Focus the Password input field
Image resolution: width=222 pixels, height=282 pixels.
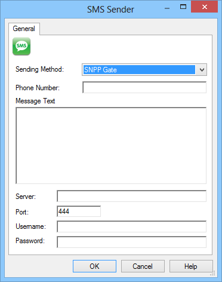point(132,242)
